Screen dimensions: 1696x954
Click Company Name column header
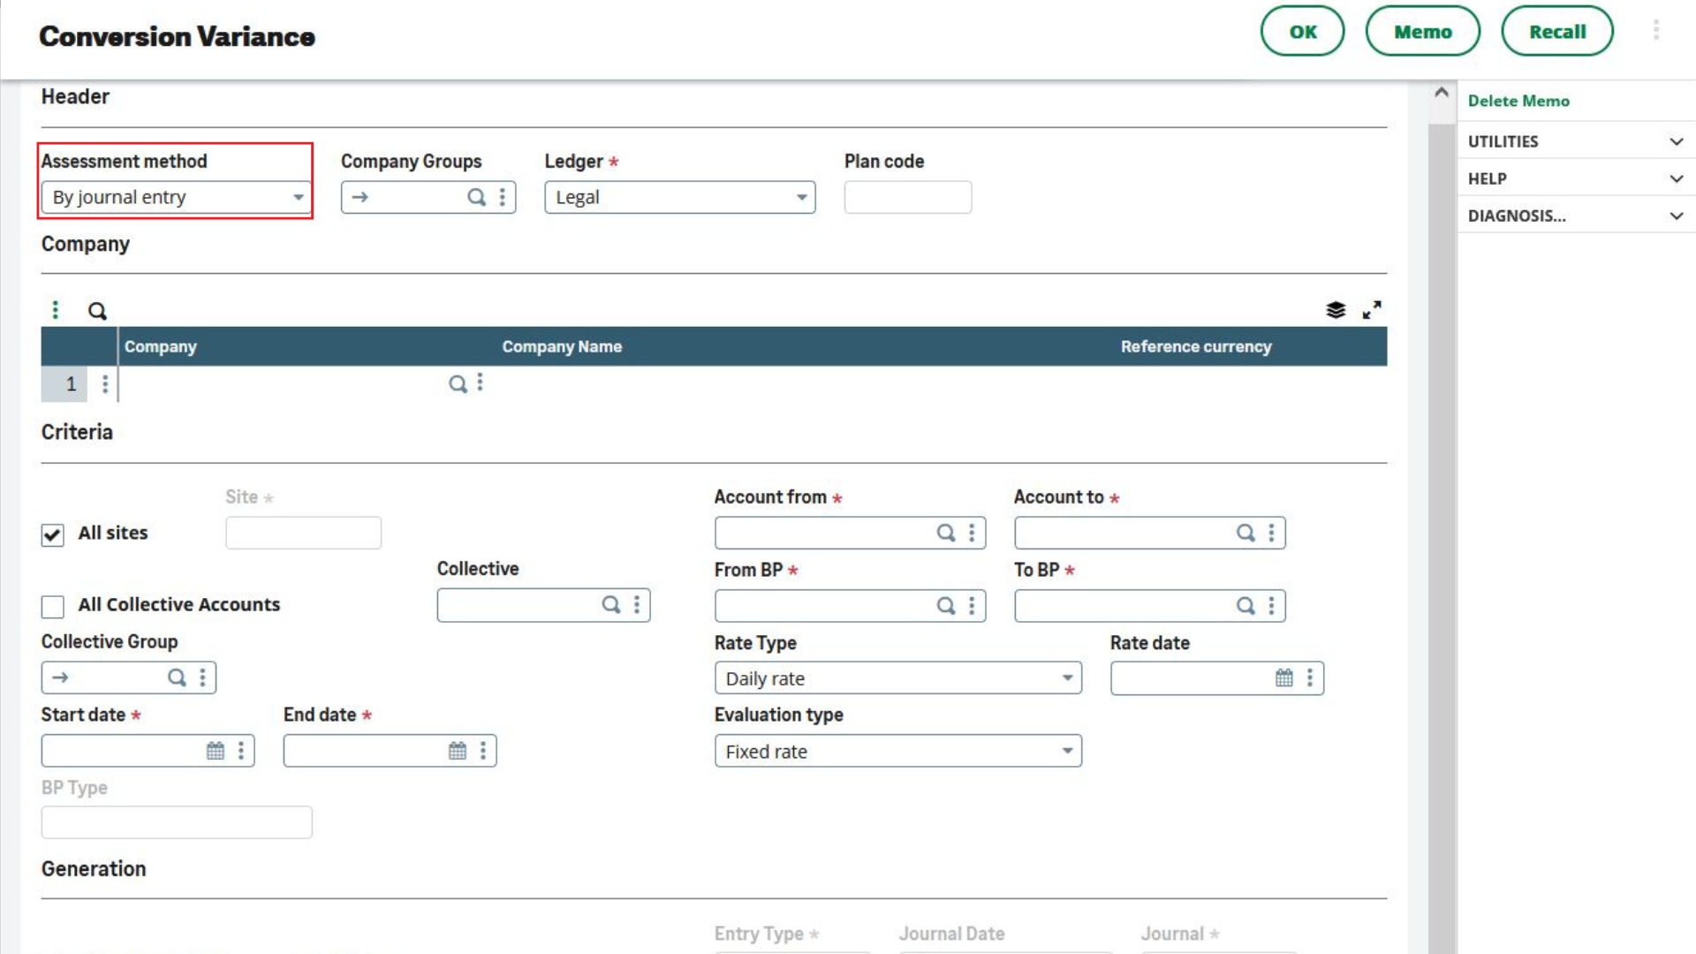point(562,347)
